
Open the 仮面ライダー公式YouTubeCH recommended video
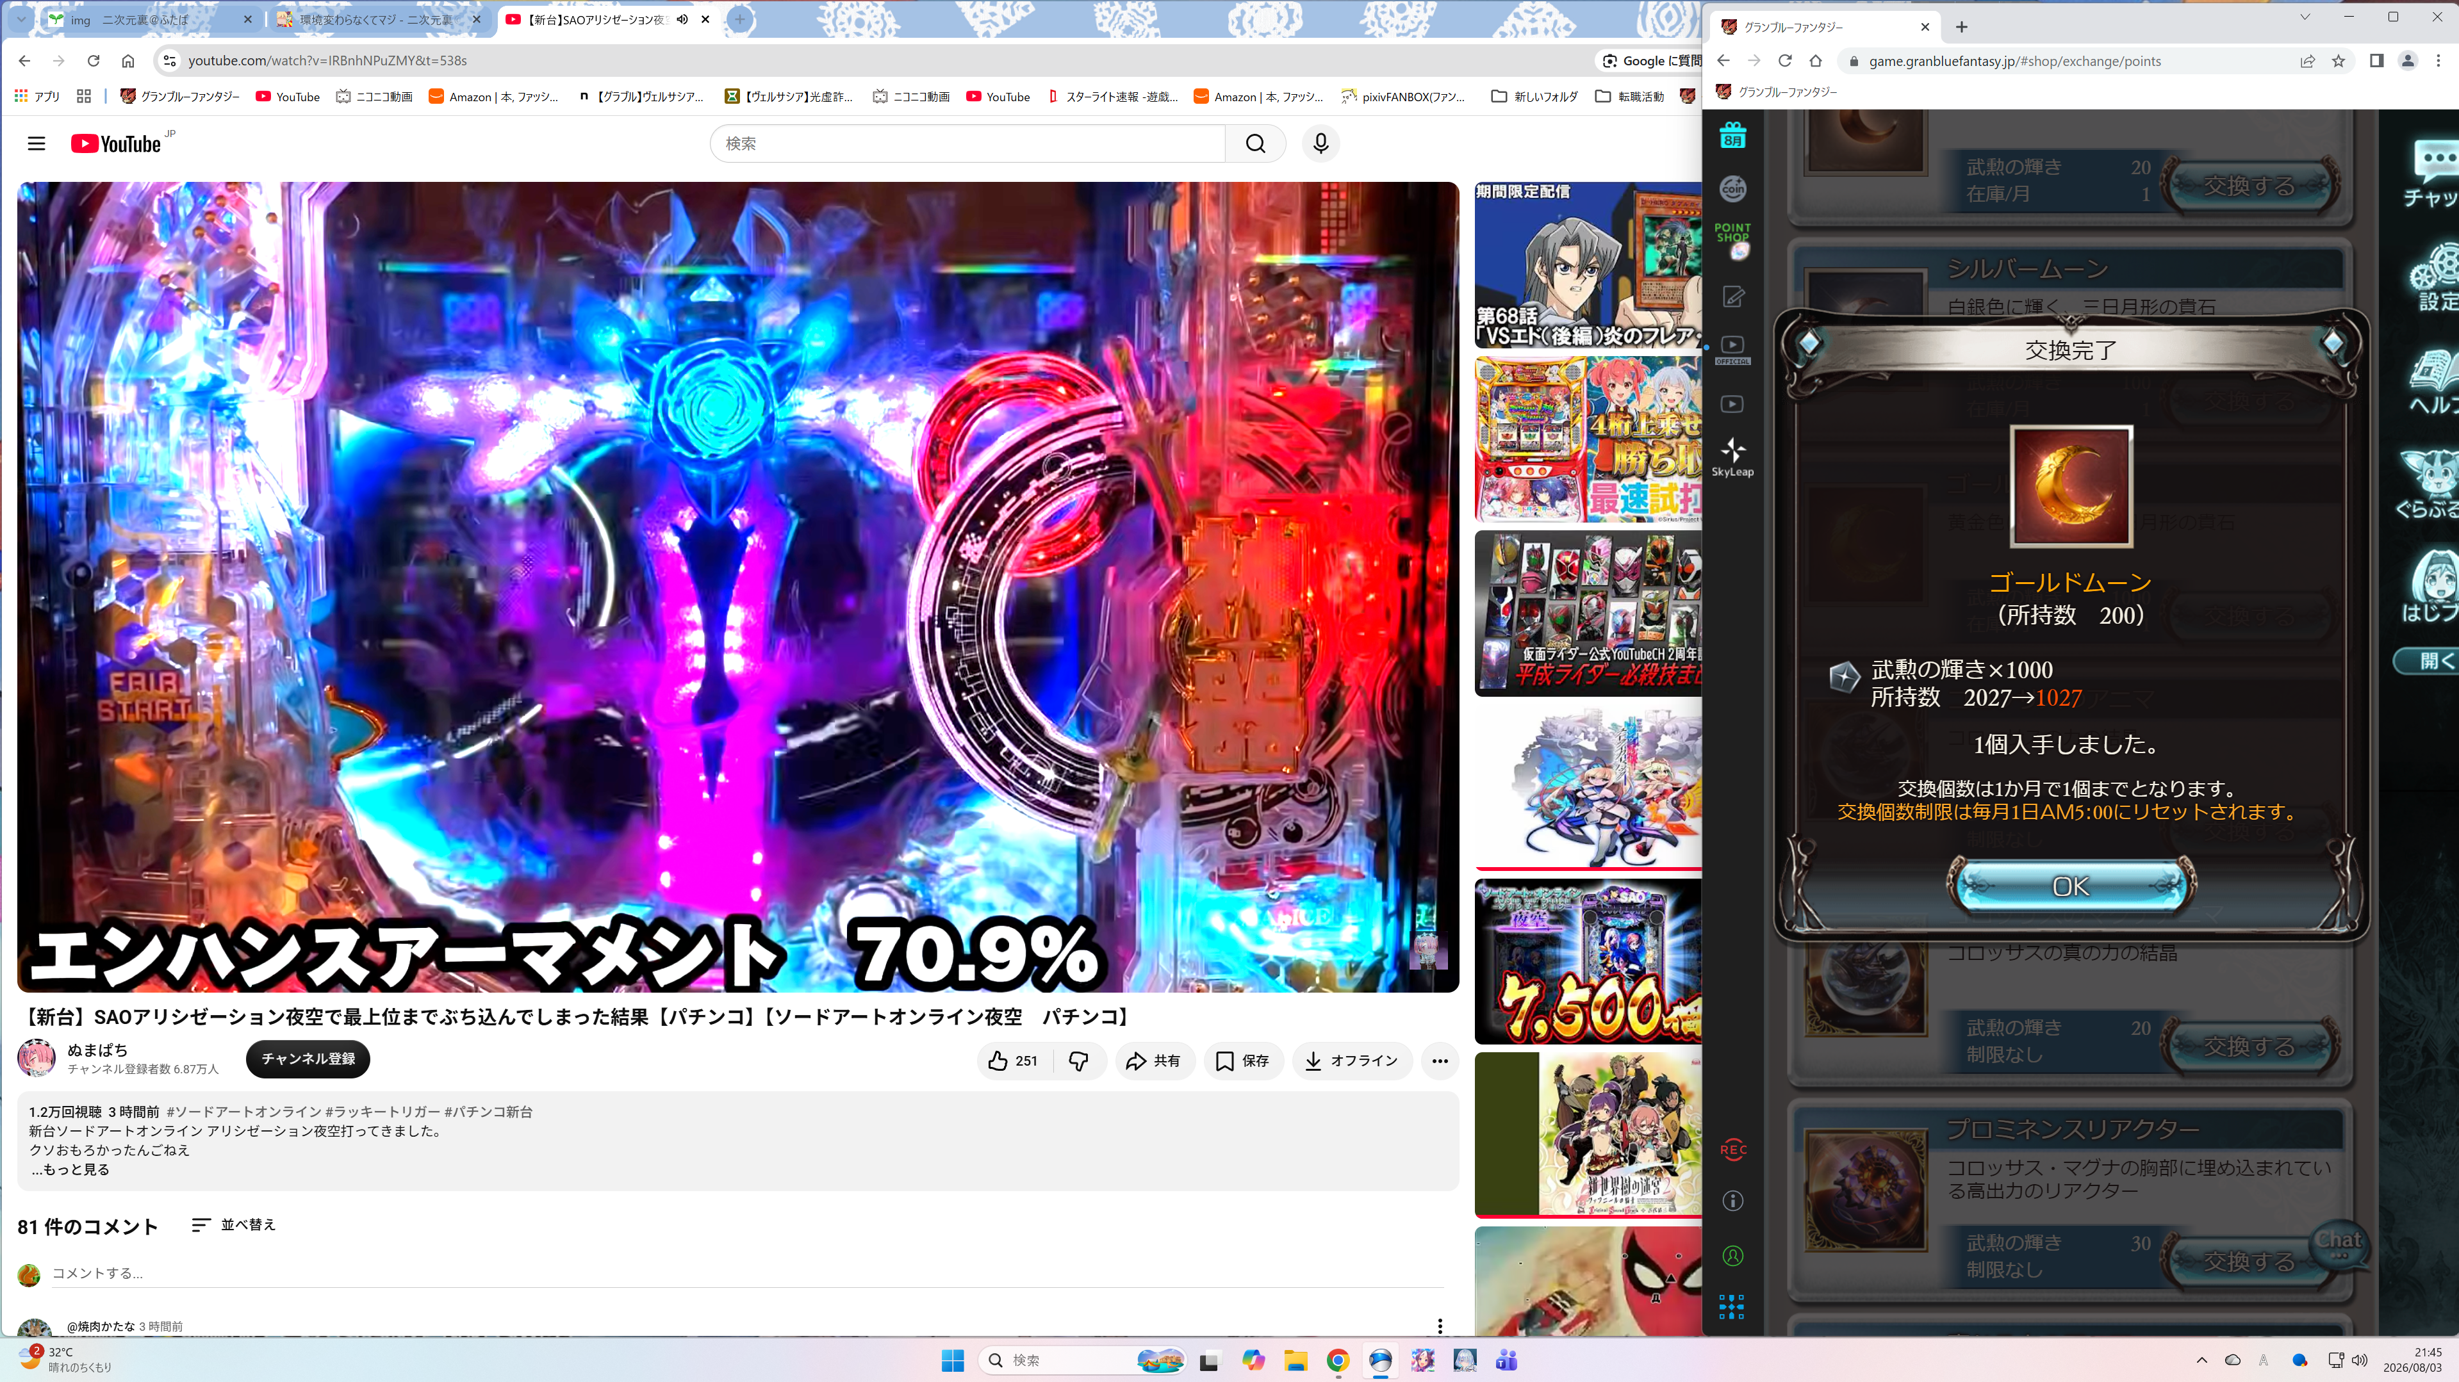coord(1588,613)
